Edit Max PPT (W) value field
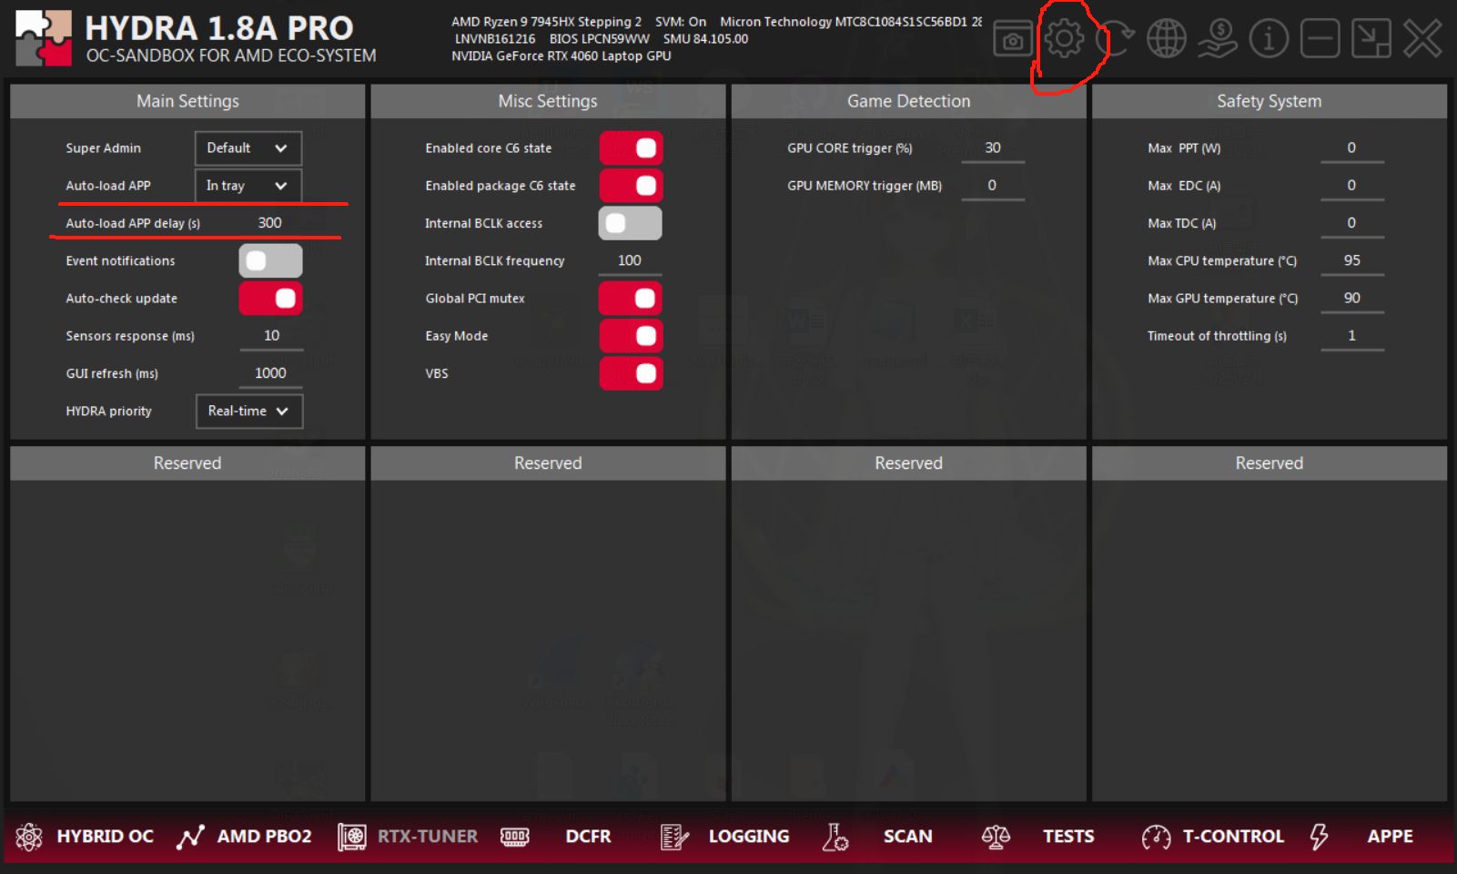The width and height of the screenshot is (1457, 874). click(1352, 148)
